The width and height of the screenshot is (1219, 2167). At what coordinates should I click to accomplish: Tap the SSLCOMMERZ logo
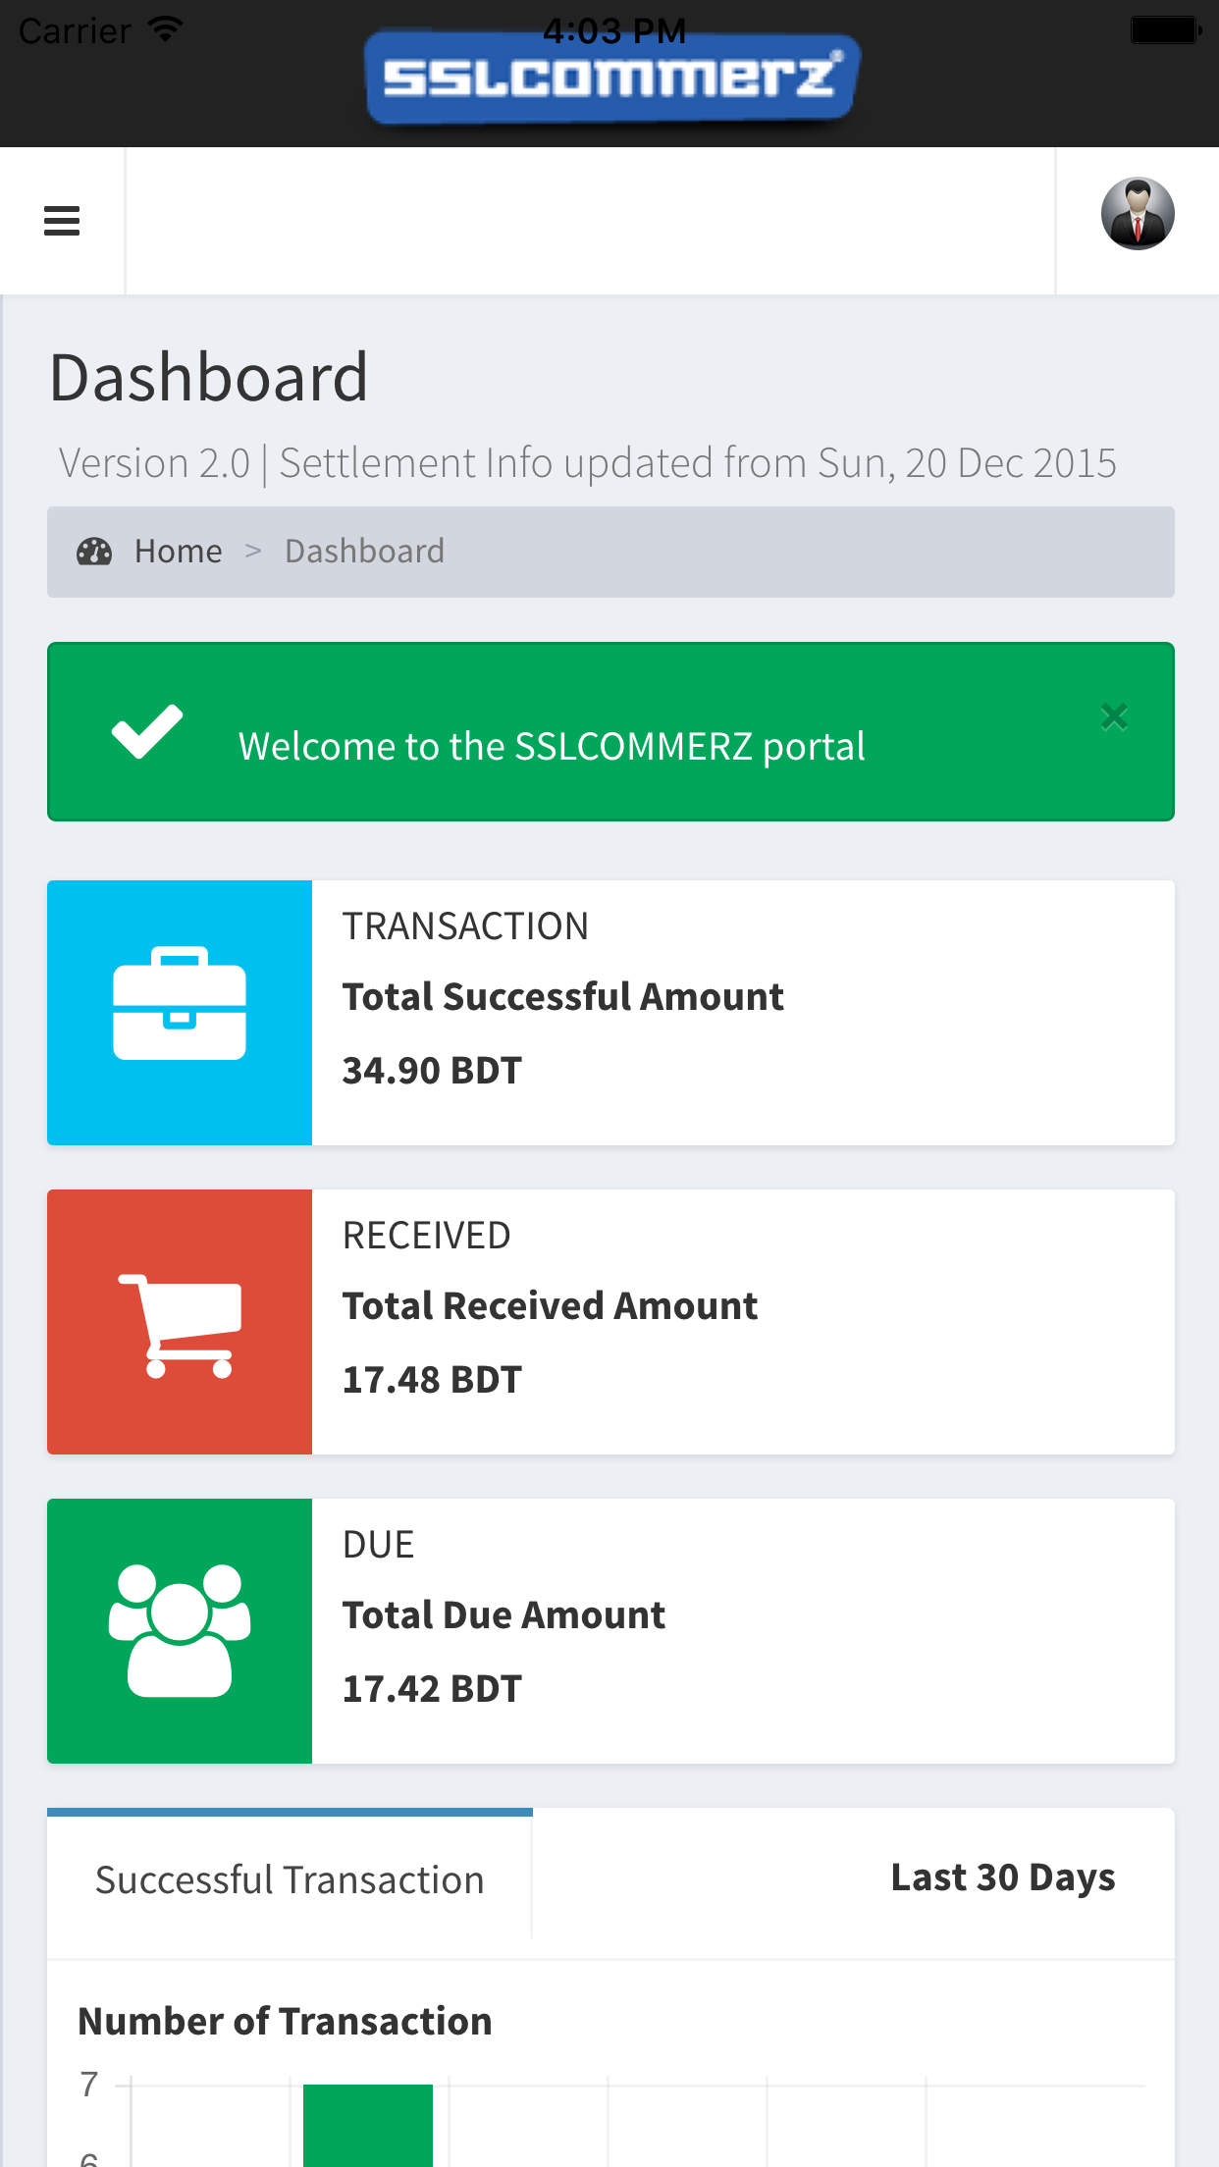click(611, 79)
